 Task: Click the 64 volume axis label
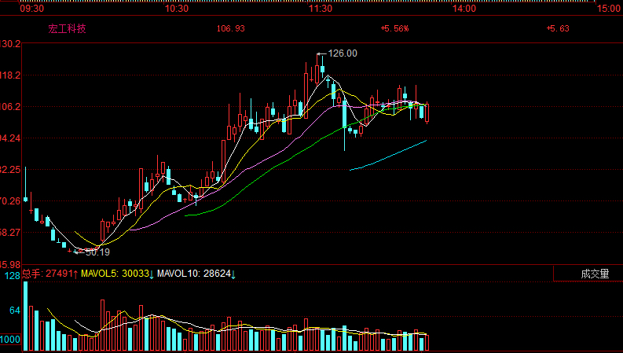pyautogui.click(x=15, y=310)
